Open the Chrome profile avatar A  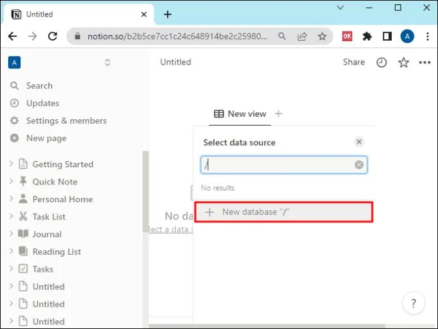click(x=407, y=36)
